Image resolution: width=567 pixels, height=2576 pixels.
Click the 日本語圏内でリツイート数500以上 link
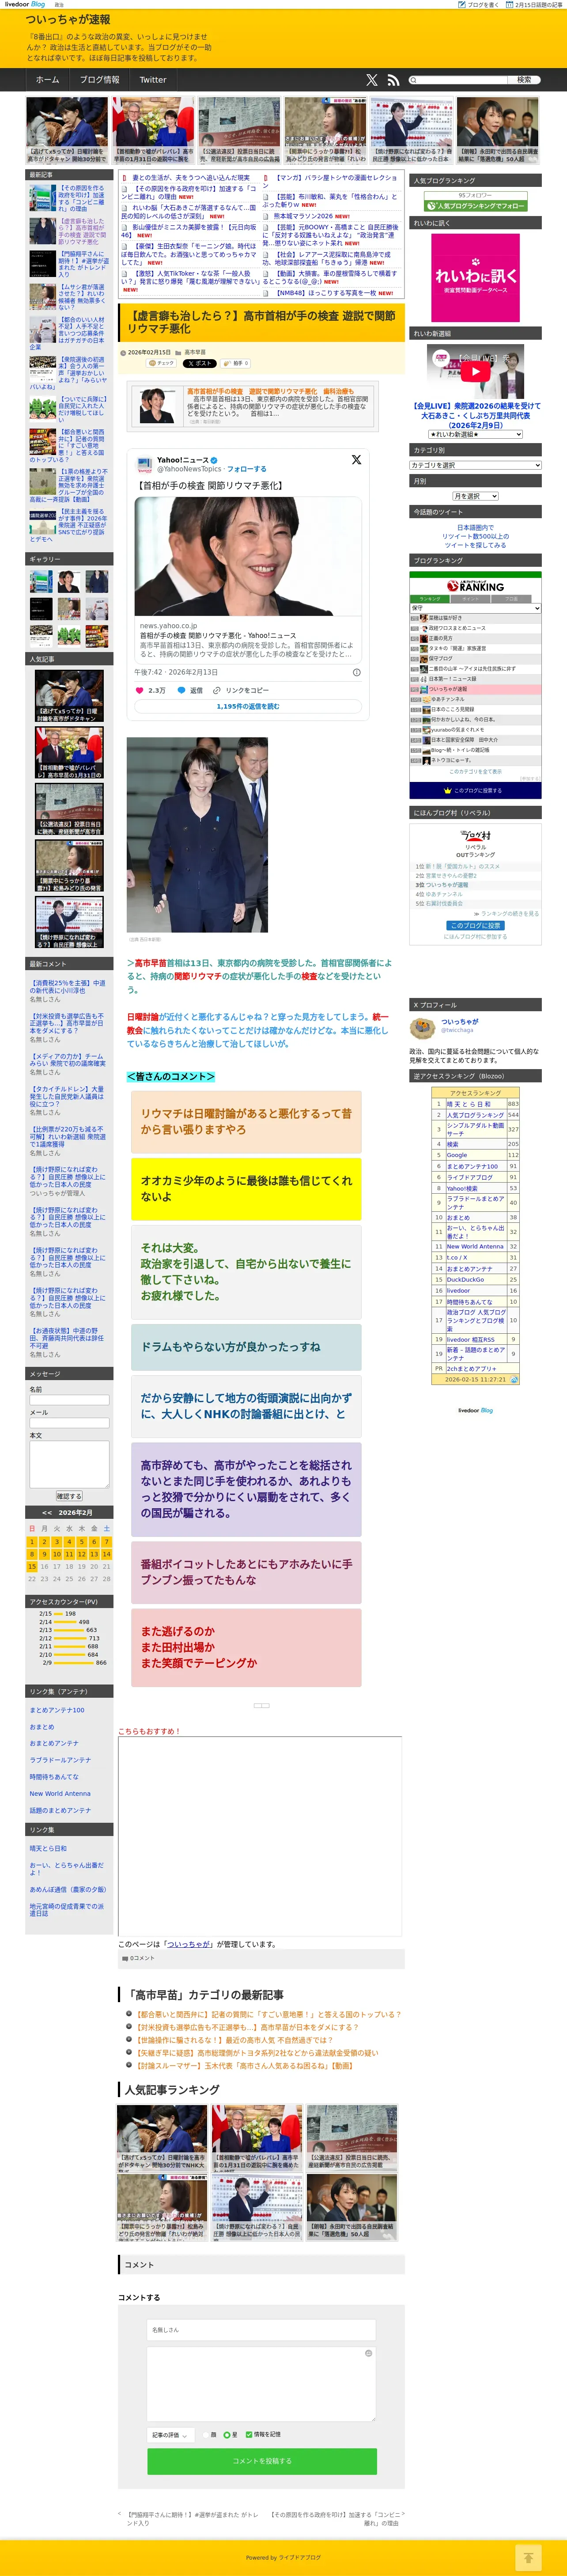(475, 536)
